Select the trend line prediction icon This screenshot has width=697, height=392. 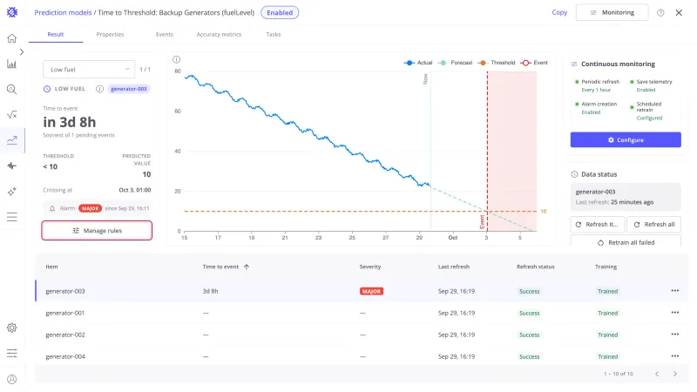[12, 140]
